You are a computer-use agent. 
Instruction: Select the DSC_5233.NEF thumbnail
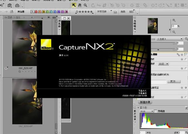tap(27, 101)
